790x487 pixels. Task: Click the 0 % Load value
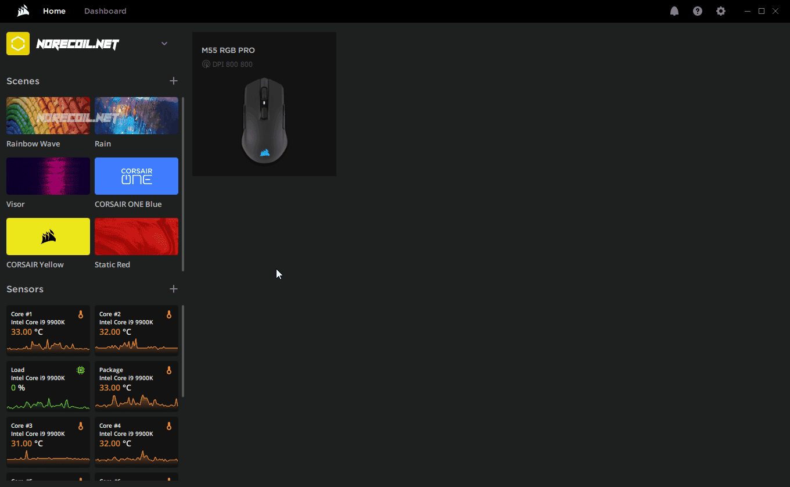18,388
